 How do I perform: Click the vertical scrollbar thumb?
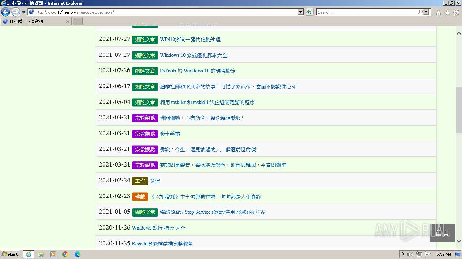pyautogui.click(x=459, y=110)
